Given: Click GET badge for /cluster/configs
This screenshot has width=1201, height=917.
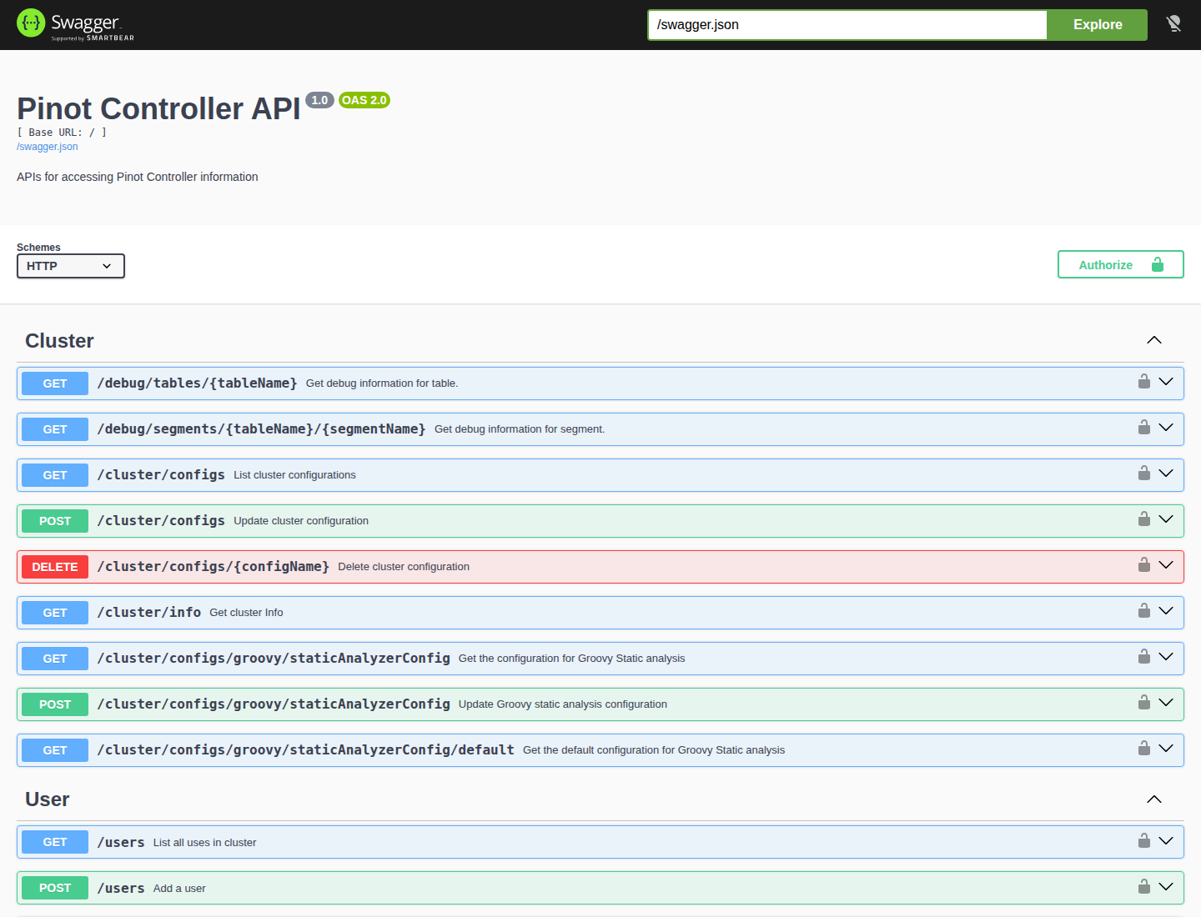Looking at the screenshot, I should click(55, 475).
